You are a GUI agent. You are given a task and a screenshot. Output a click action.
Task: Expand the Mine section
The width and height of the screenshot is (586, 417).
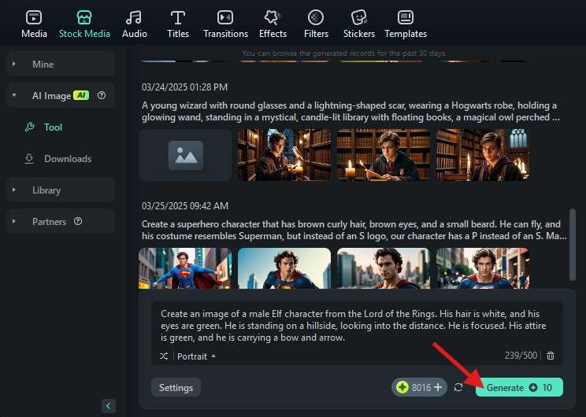[61, 65]
